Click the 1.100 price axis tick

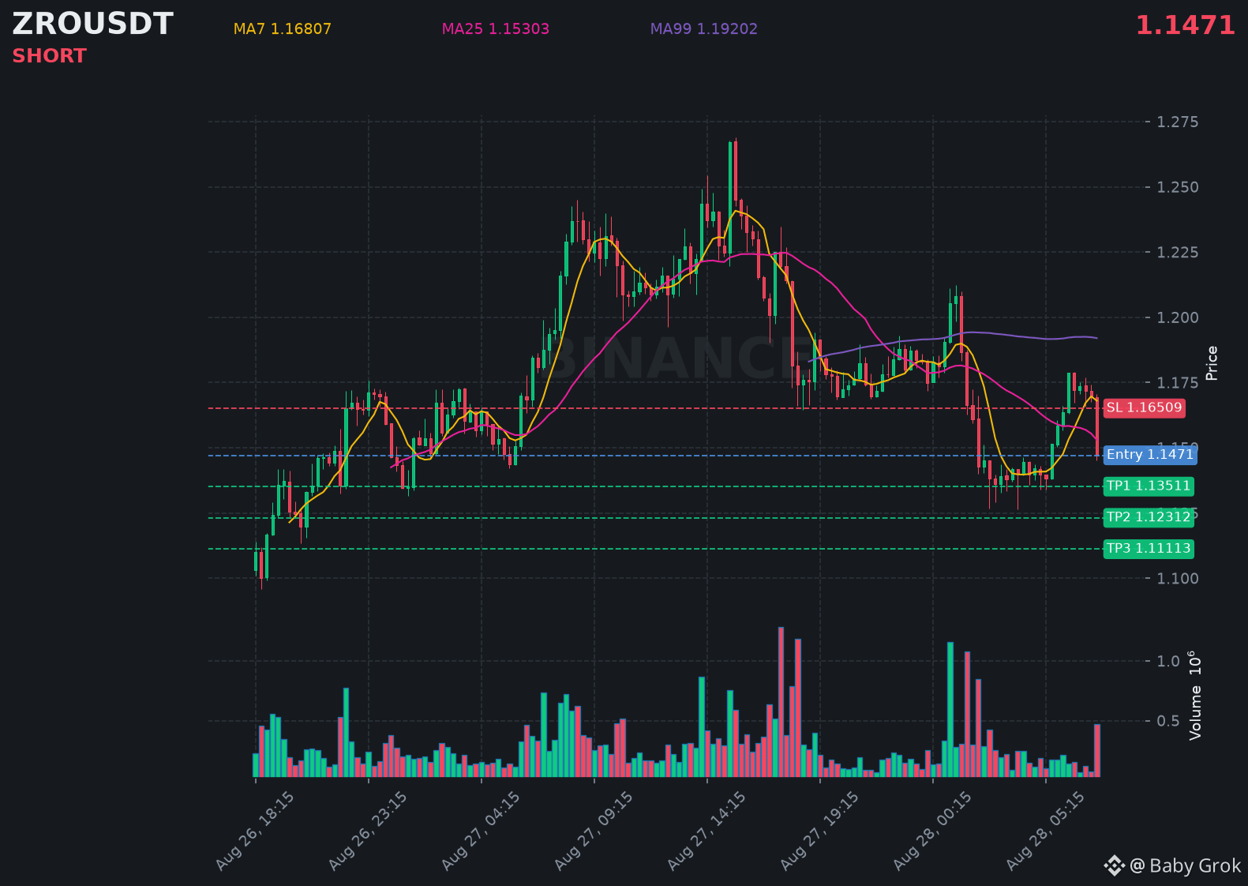1177,579
